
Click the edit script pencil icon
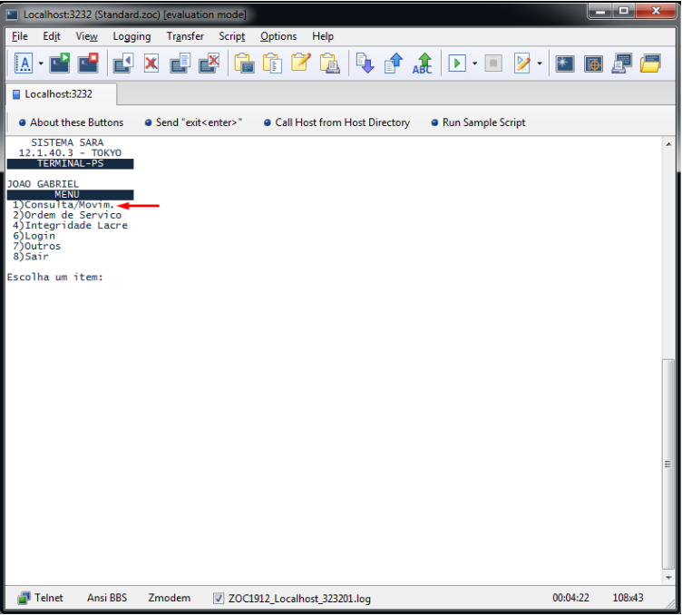522,63
